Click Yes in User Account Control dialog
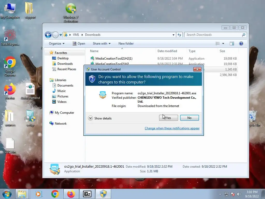 point(168,118)
